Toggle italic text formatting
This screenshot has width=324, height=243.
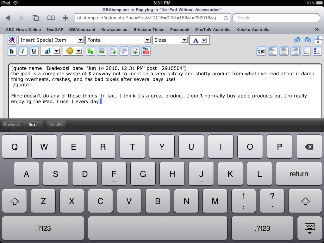pos(23,51)
